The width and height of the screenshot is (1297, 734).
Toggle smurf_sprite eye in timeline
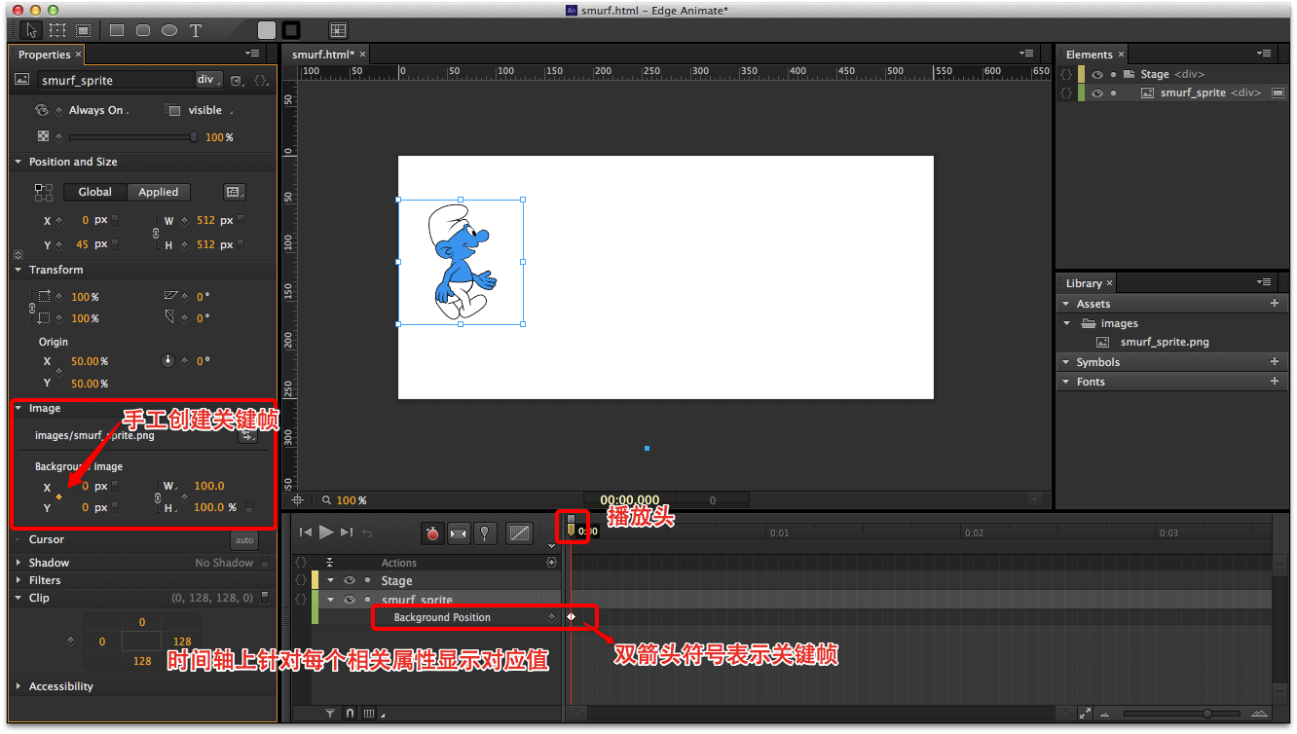[x=350, y=600]
